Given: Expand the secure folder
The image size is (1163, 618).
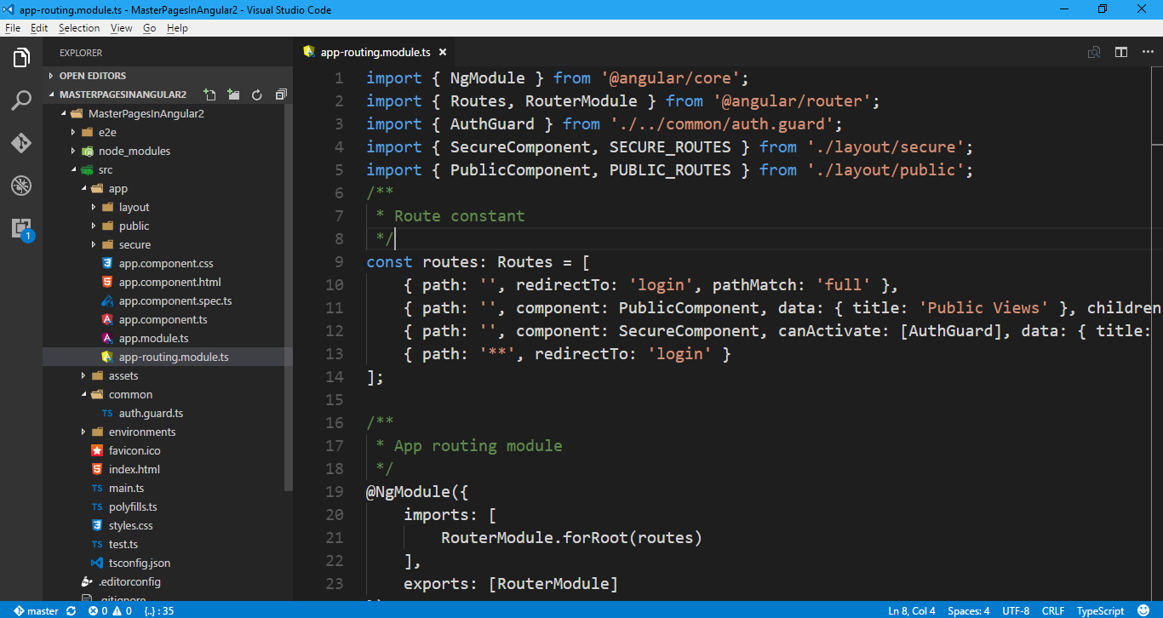Looking at the screenshot, I should pos(94,244).
